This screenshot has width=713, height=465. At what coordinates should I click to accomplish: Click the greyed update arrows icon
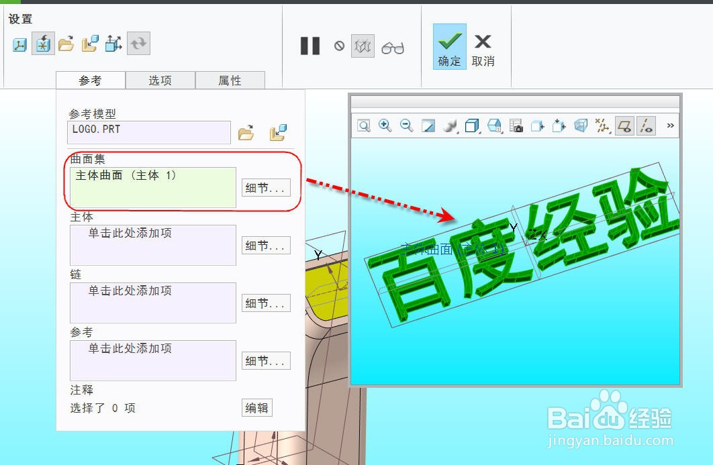[138, 44]
